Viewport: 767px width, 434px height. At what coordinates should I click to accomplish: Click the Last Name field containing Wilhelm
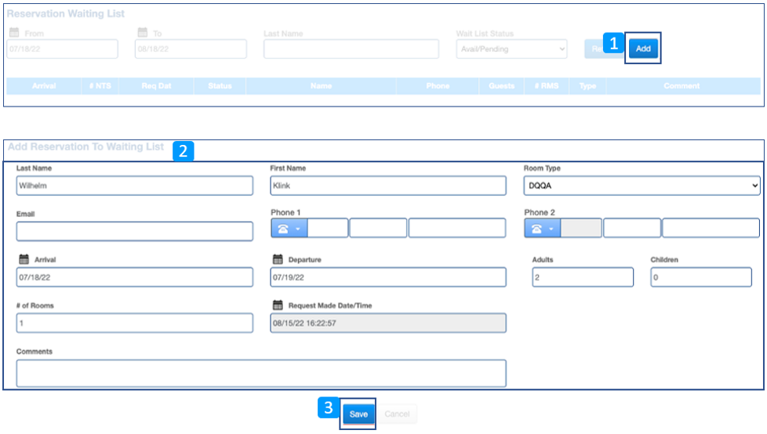pos(134,186)
